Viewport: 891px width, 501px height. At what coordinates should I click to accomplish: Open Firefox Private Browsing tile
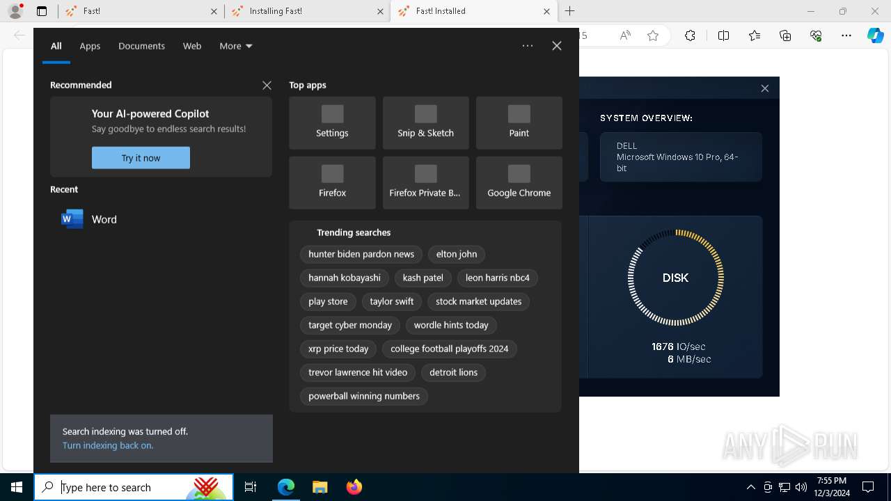[x=425, y=183]
